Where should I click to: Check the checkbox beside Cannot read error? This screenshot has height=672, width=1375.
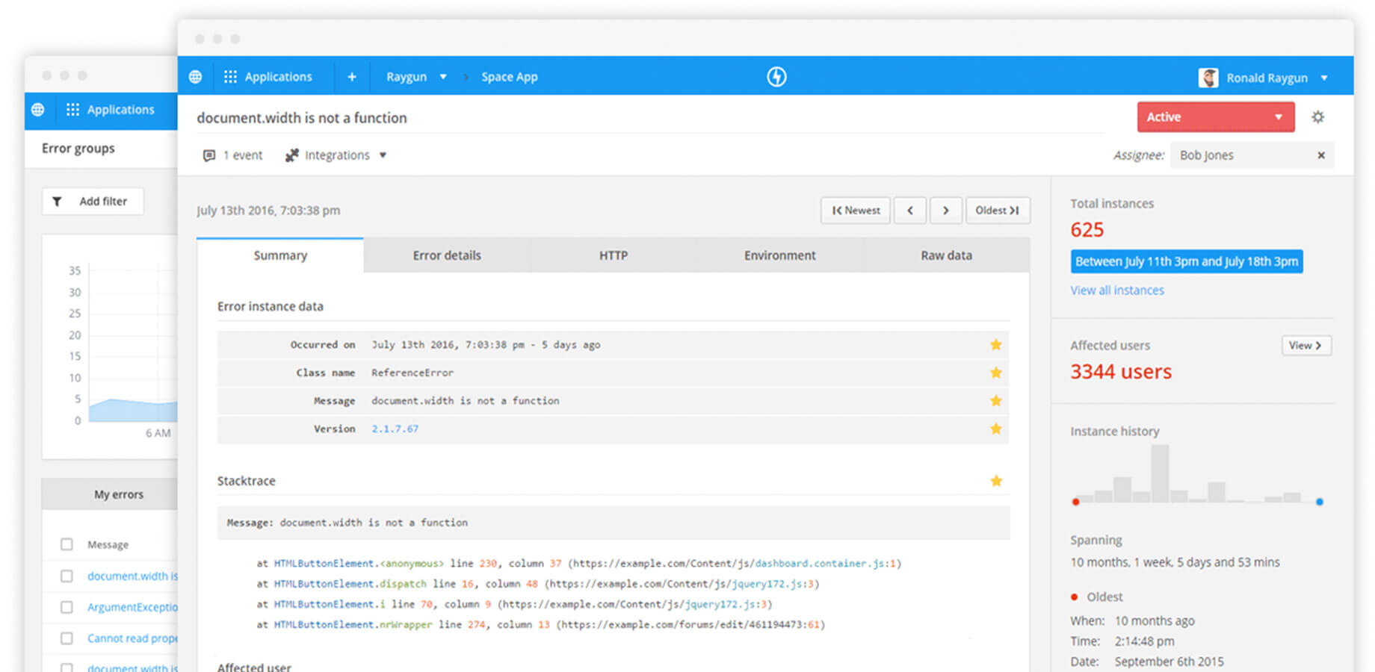67,638
